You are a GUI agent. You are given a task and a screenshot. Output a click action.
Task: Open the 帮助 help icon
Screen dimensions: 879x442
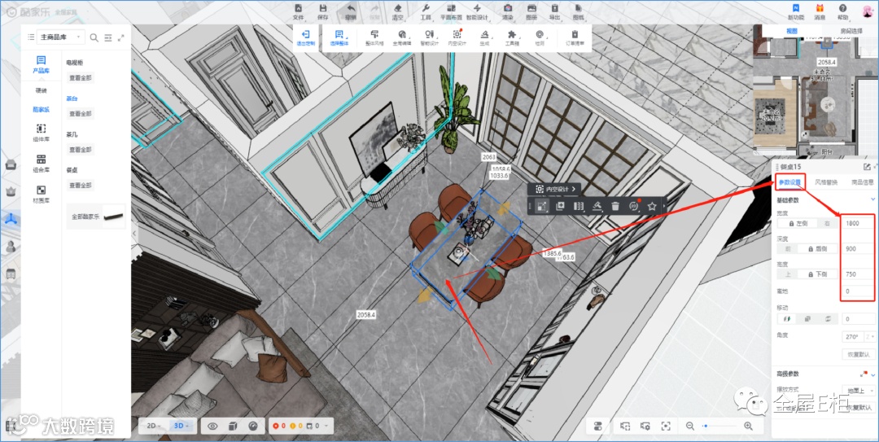pos(842,8)
